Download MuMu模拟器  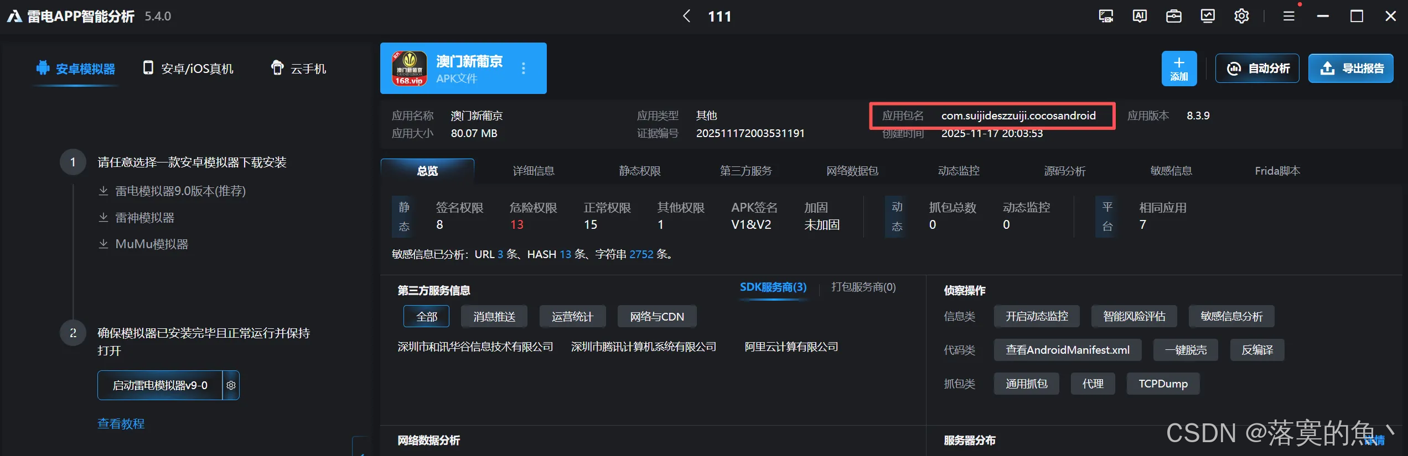[x=143, y=244]
